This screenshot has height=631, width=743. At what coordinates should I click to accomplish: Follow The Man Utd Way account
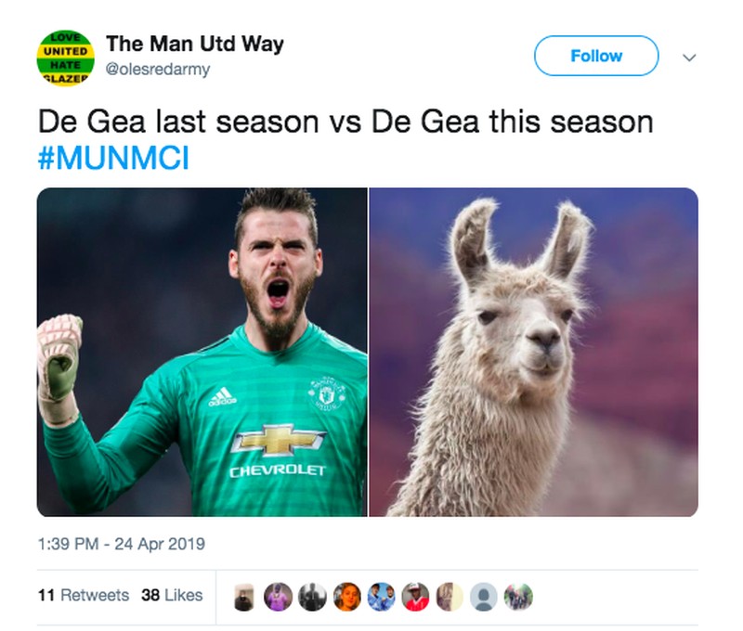point(596,56)
